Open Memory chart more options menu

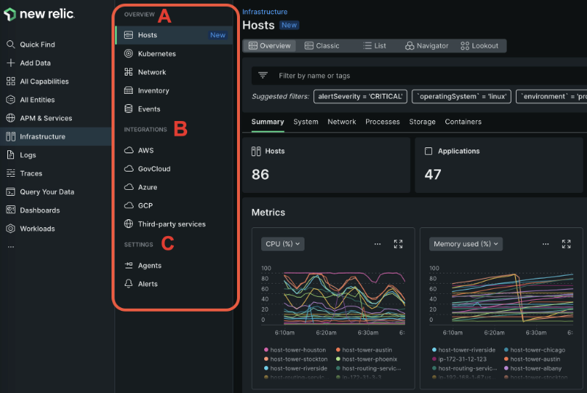pyautogui.click(x=545, y=244)
